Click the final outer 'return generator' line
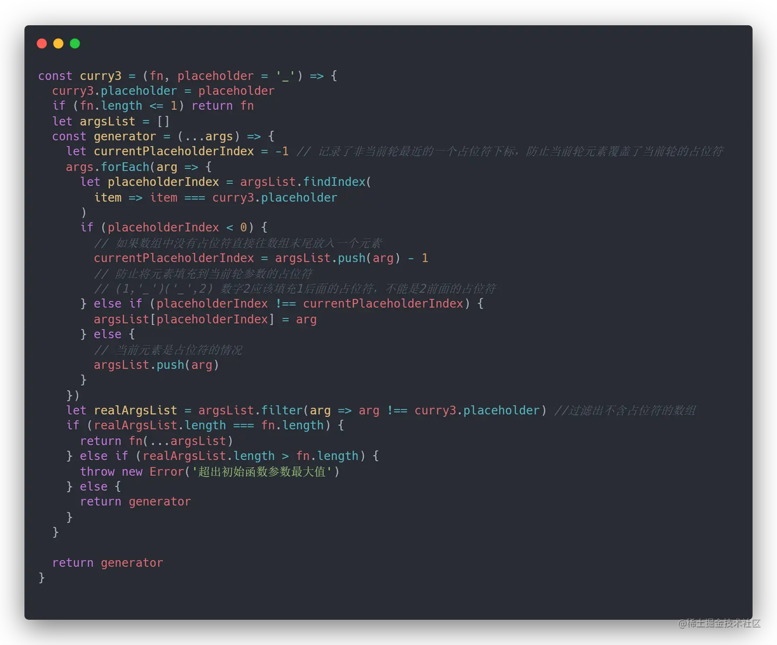777x645 pixels. 107,563
